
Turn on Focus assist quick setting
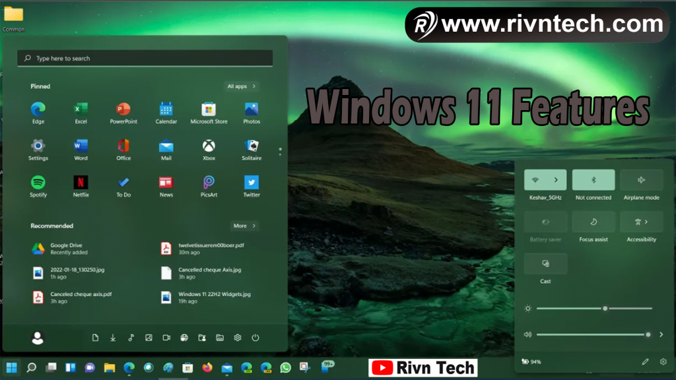(x=593, y=222)
